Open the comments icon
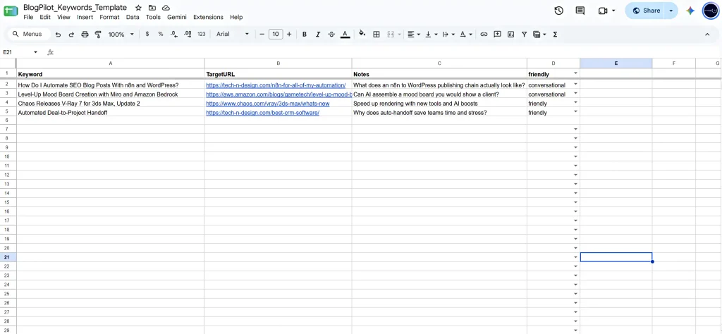Viewport: 722px width, 334px height. click(x=580, y=11)
